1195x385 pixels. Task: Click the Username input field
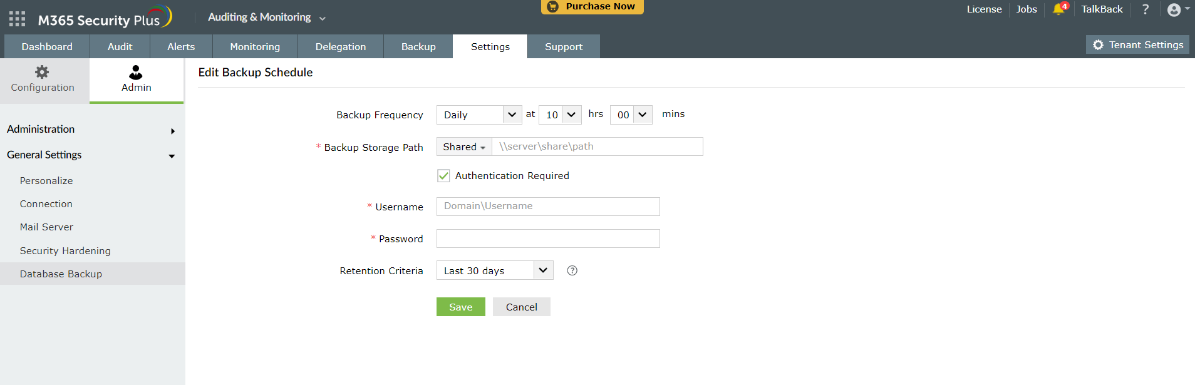[548, 207]
